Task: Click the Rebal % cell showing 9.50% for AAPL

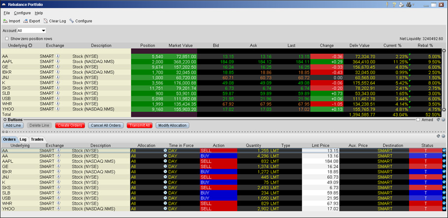Action: pyautogui.click(x=425, y=61)
